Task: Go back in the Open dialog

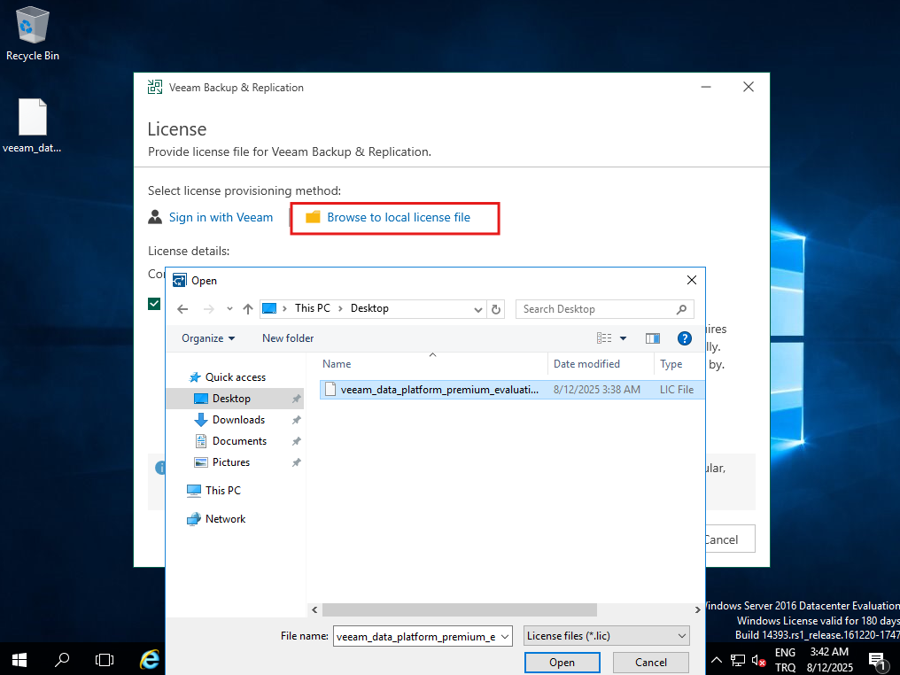Action: [x=182, y=309]
